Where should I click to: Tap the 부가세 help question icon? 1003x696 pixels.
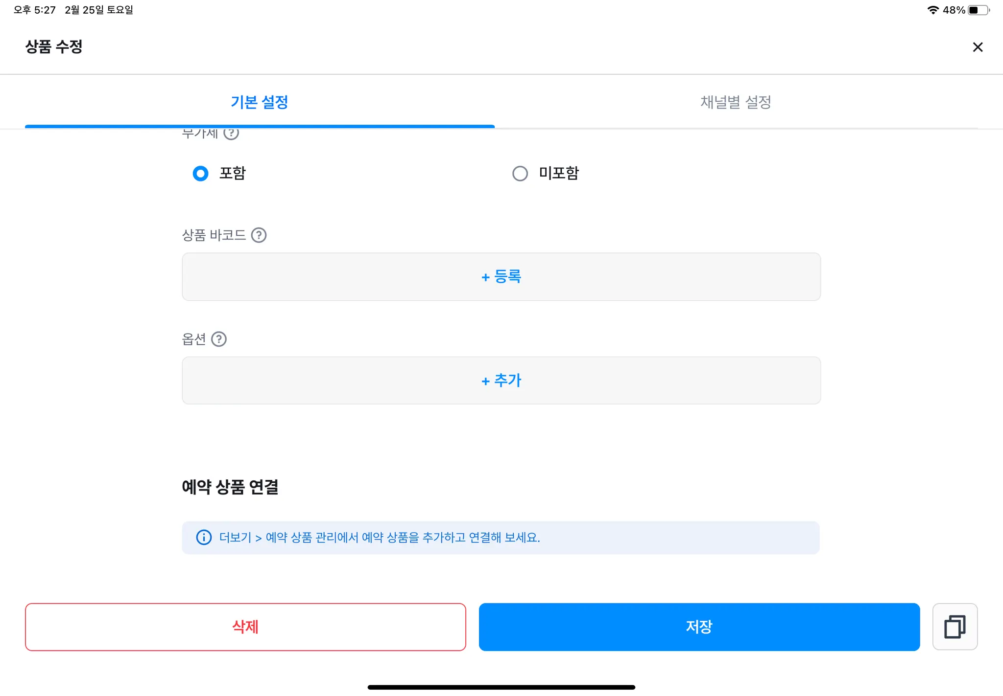coord(231,134)
